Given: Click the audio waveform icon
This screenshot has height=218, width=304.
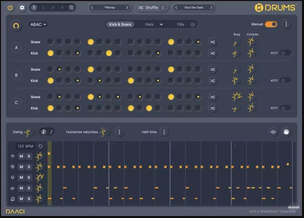Looking at the screenshot, I should pyautogui.click(x=273, y=132).
